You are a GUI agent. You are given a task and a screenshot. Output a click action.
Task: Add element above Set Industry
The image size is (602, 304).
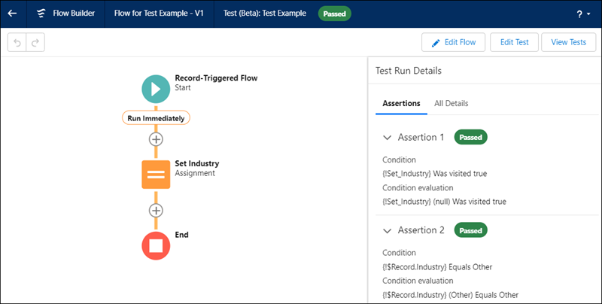pos(156,139)
